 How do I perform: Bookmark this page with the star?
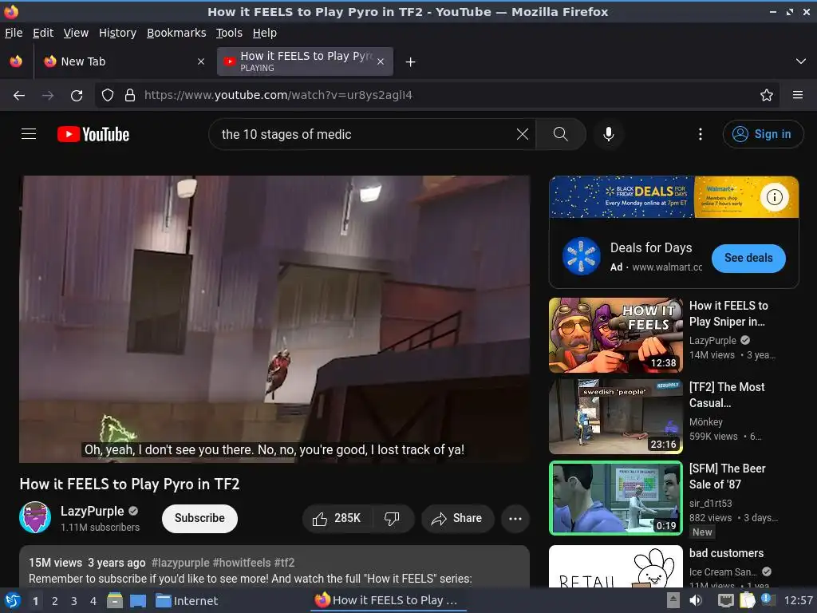pos(766,95)
